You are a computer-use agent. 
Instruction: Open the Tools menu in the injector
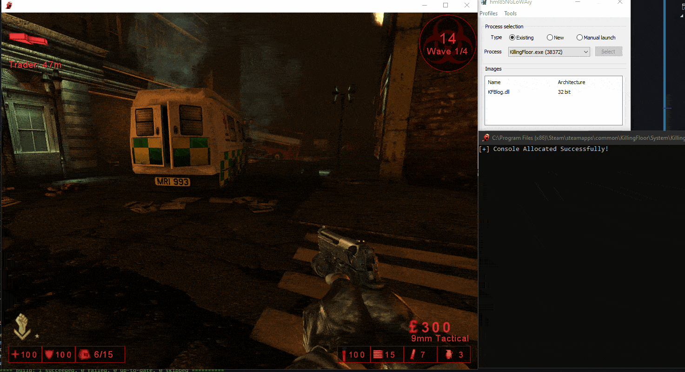[x=510, y=13]
